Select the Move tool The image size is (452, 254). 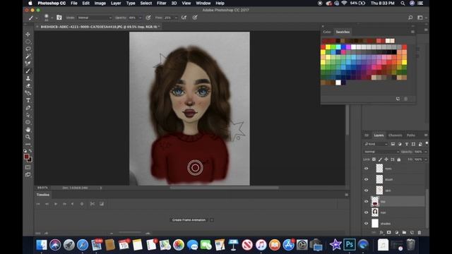coord(28,35)
